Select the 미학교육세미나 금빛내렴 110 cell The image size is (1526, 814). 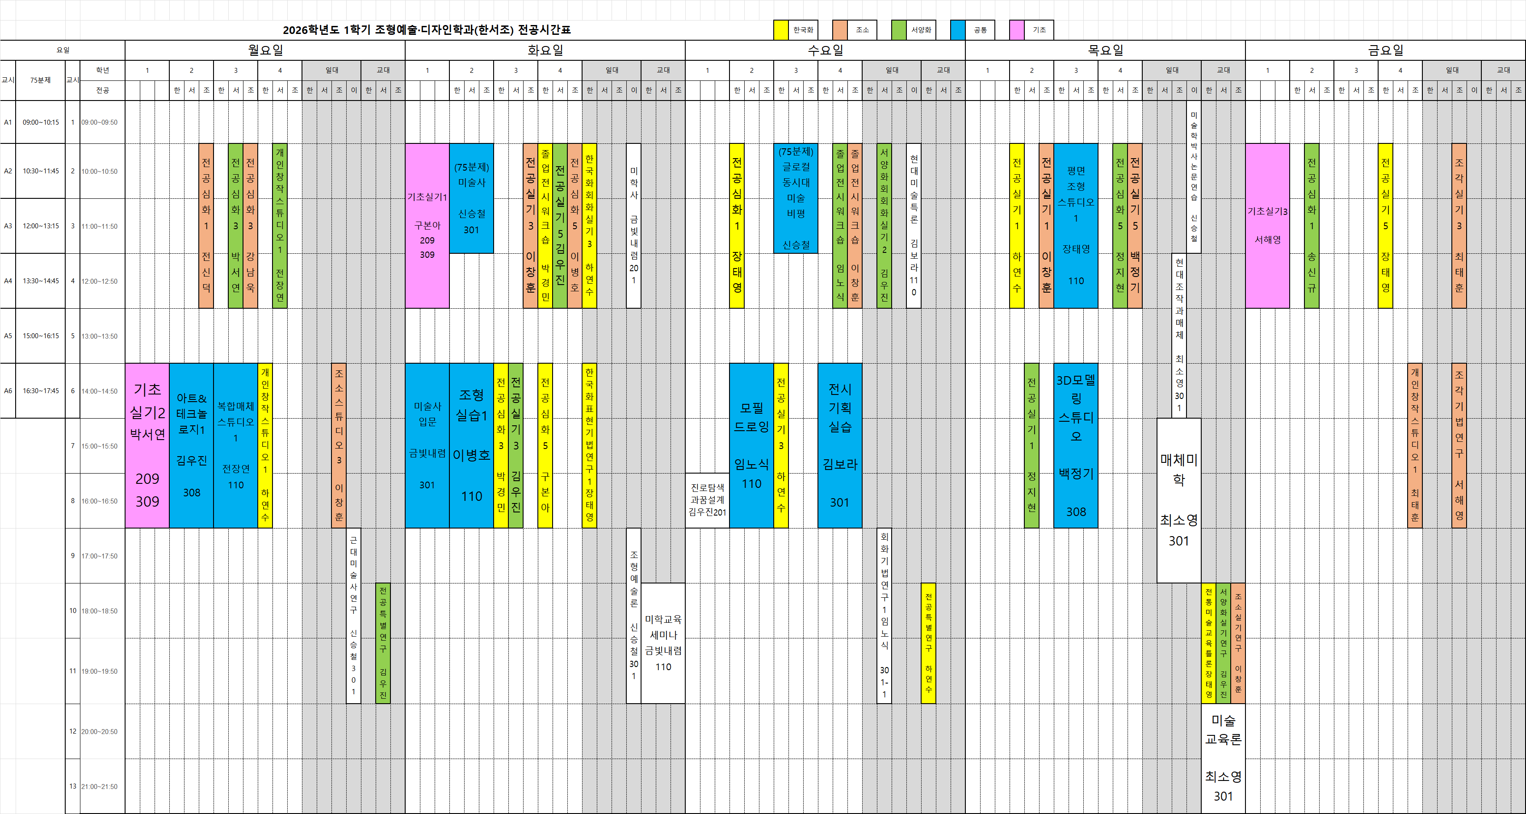pyautogui.click(x=663, y=643)
